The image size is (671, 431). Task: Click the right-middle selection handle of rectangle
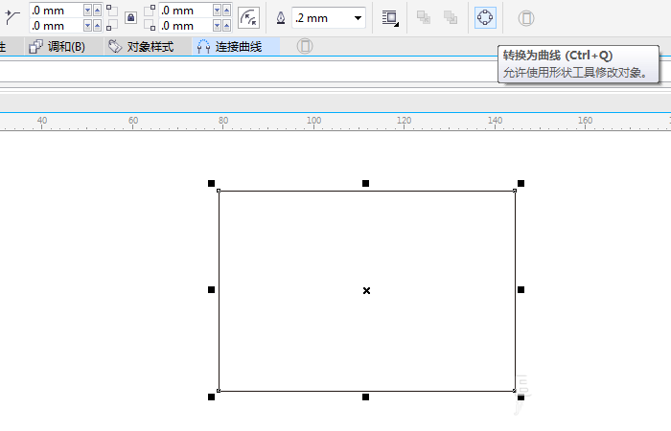point(521,289)
